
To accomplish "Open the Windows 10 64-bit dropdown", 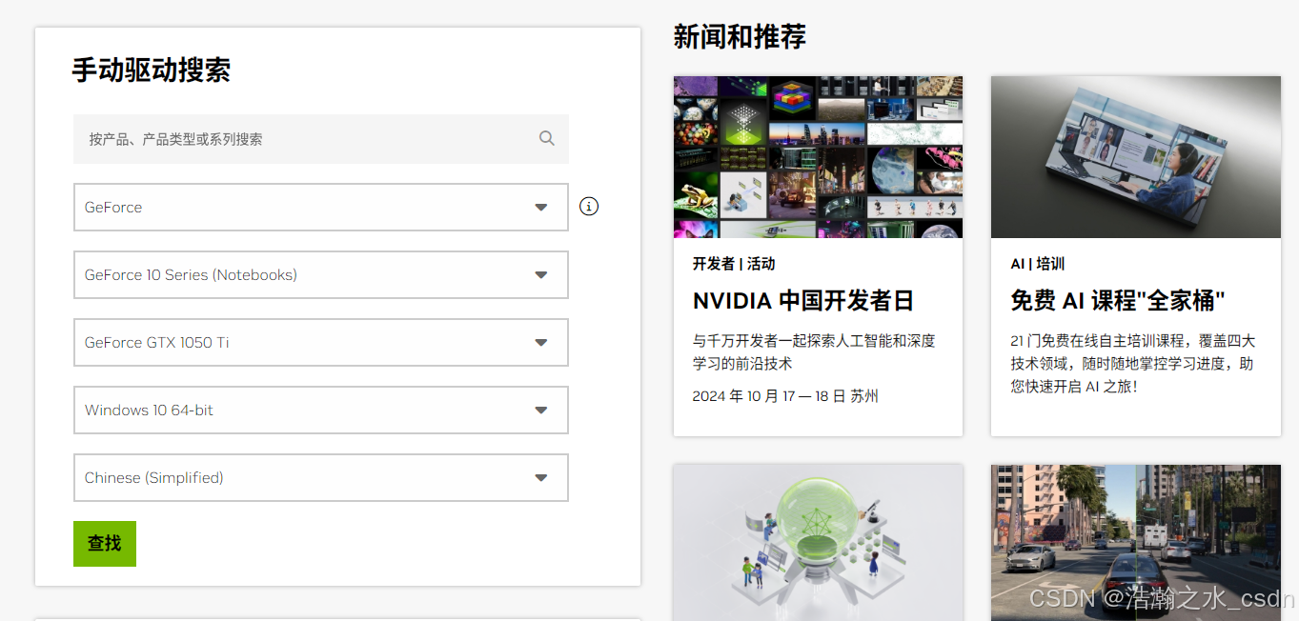I will [x=321, y=410].
